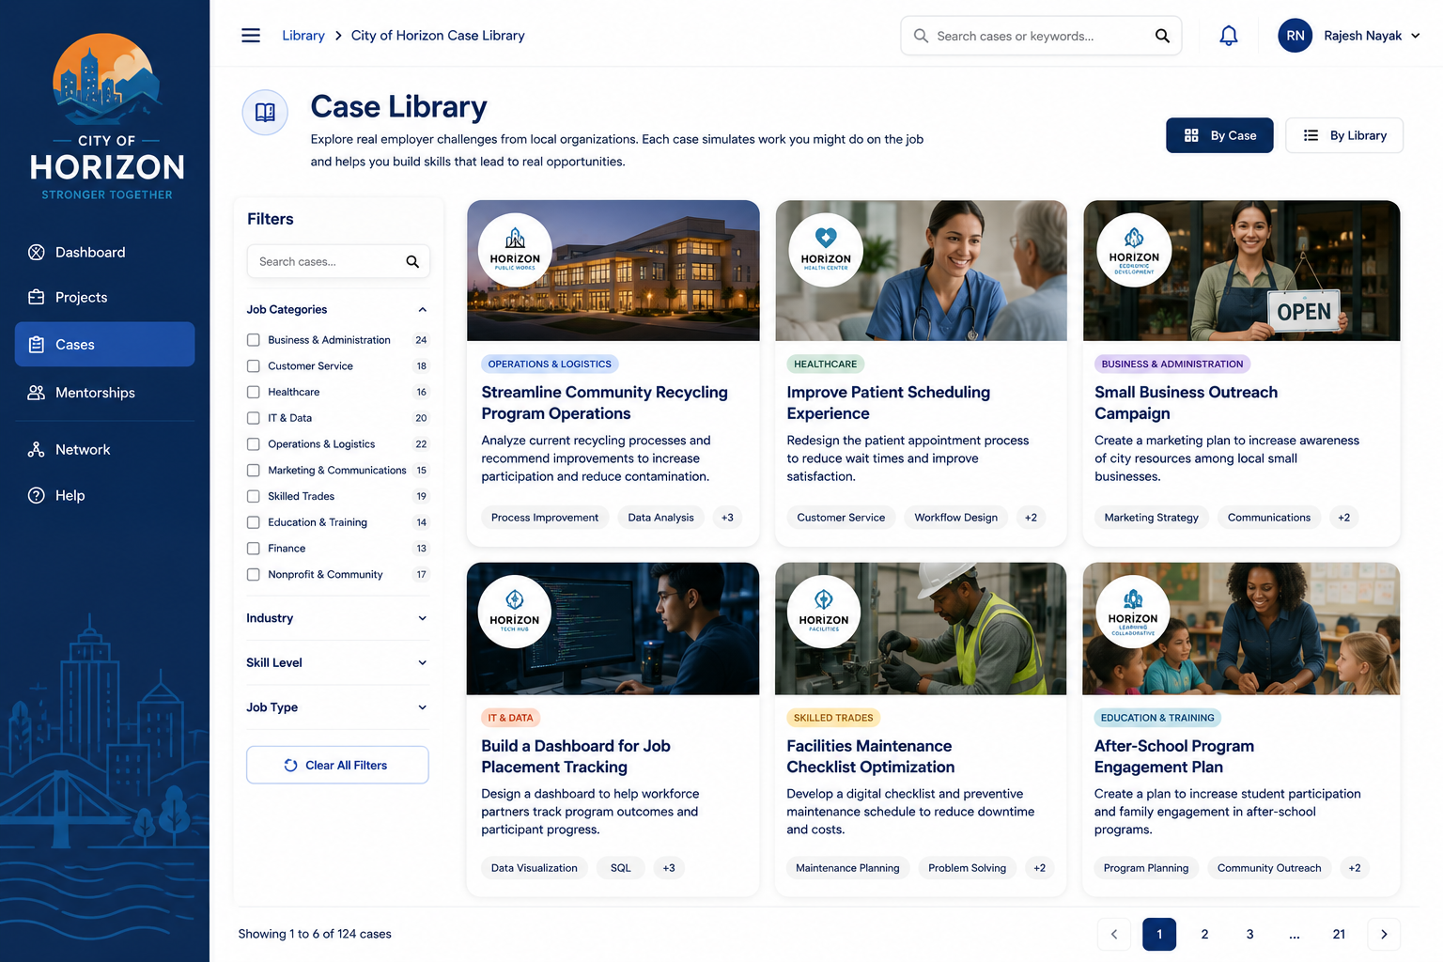Go to page 21

point(1339,934)
